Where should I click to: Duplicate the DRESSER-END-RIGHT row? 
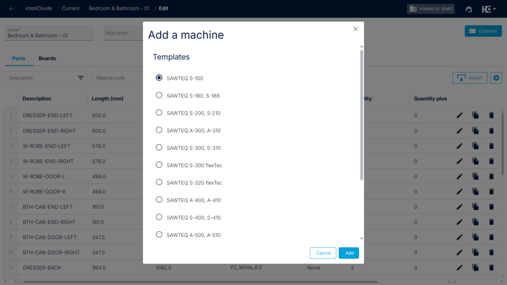(475, 130)
